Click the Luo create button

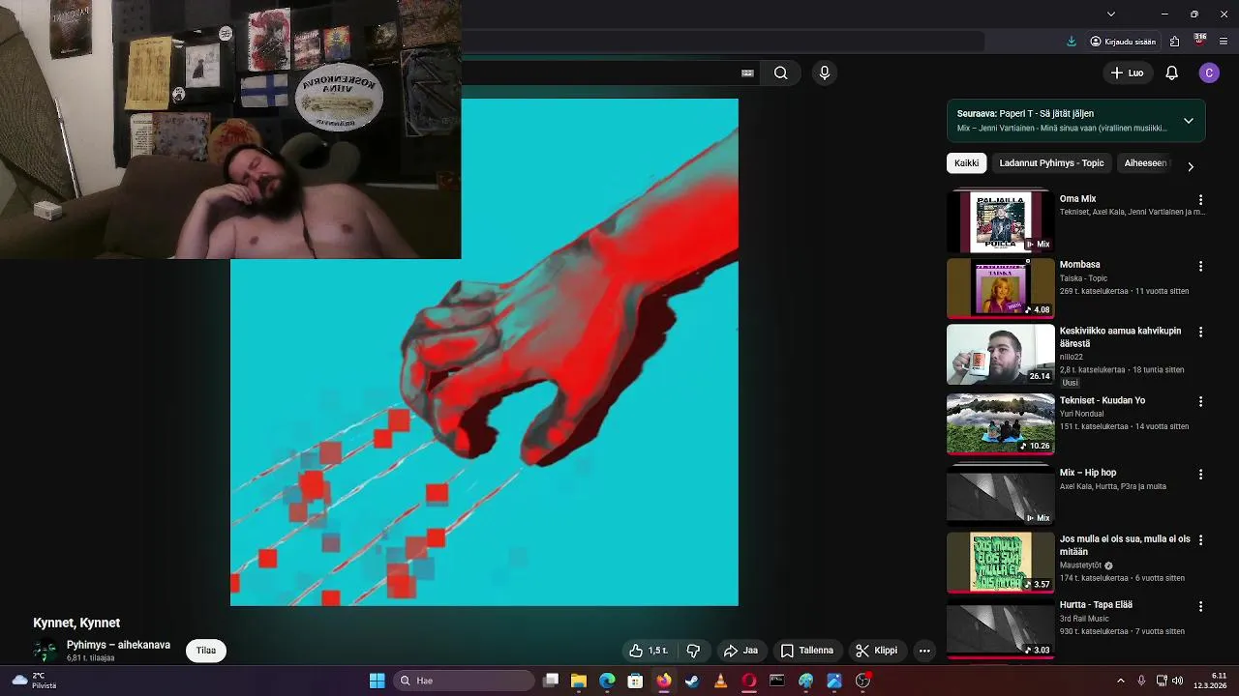click(x=1128, y=72)
